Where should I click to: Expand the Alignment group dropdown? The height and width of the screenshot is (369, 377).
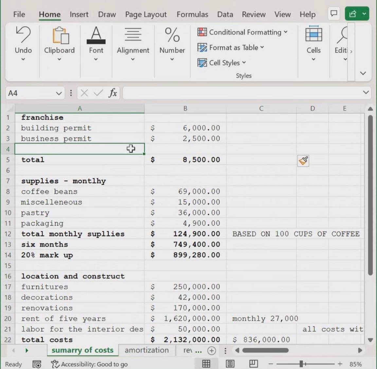pyautogui.click(x=133, y=59)
